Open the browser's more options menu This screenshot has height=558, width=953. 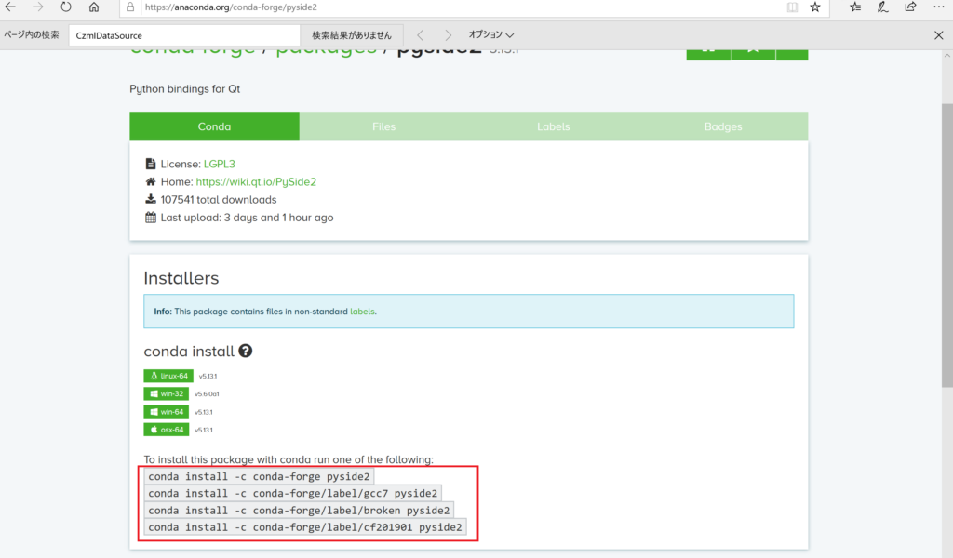(938, 7)
